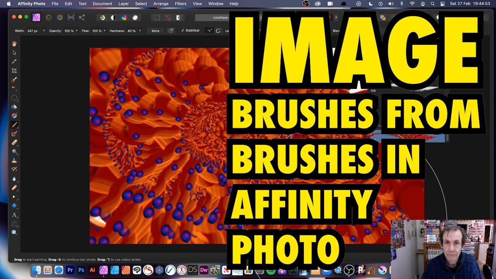Select the Flood Select wand tool
Viewport: 496px width, 279px height.
(14, 89)
